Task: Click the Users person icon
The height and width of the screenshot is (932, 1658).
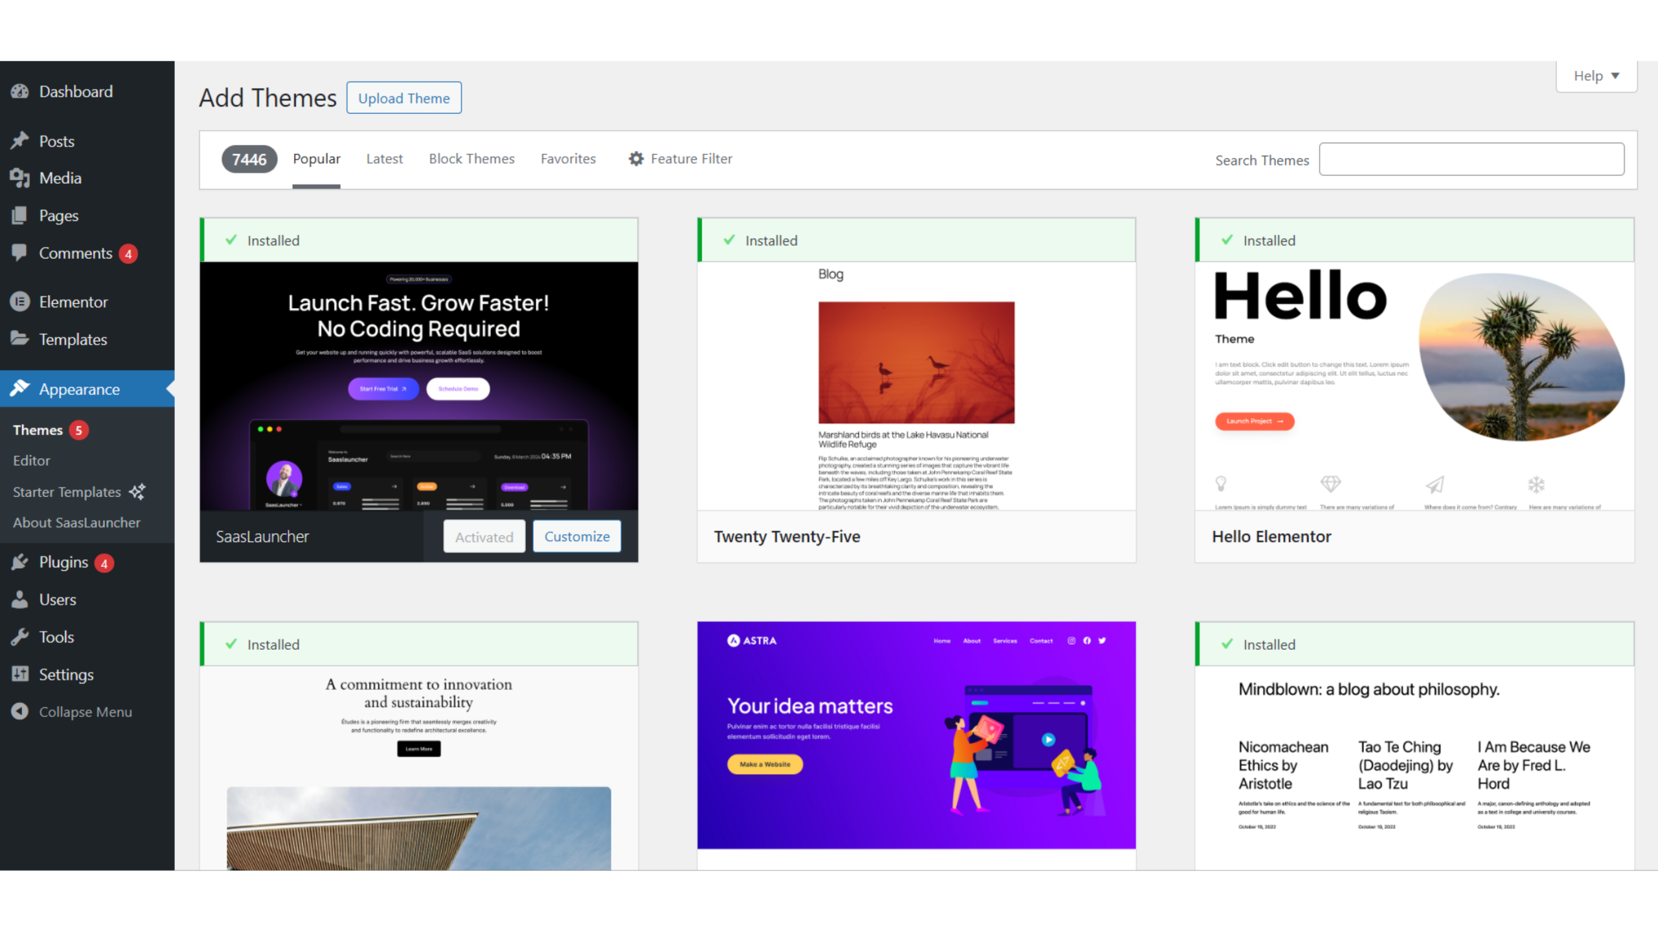Action: click(20, 599)
